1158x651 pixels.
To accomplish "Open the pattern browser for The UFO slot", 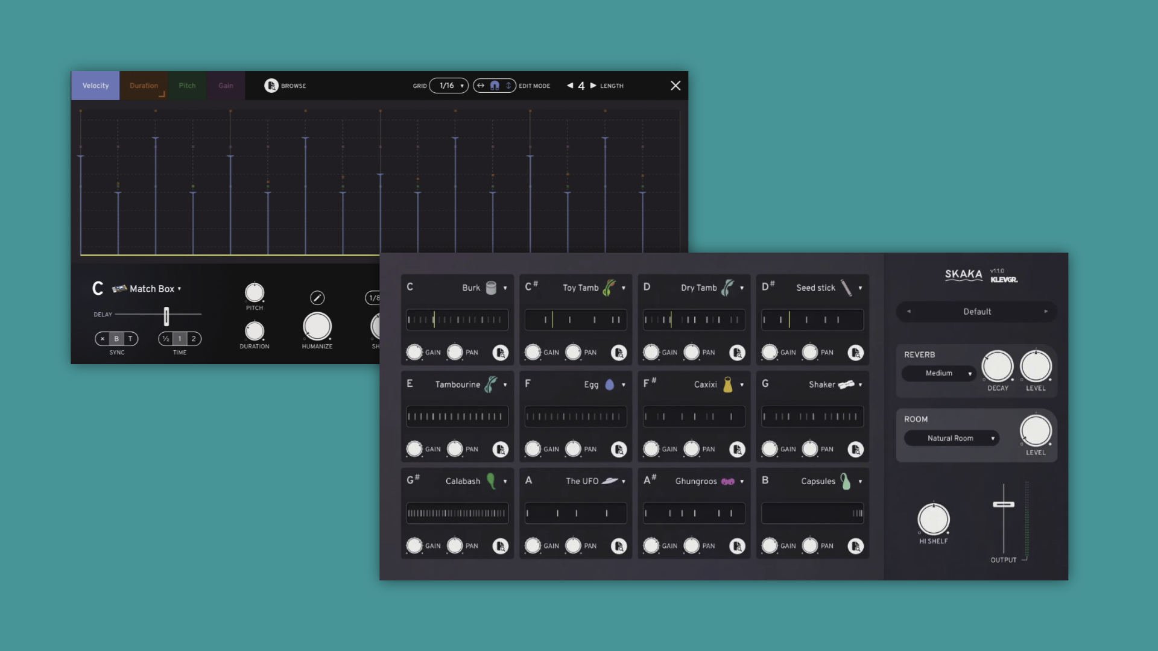I will coord(619,546).
